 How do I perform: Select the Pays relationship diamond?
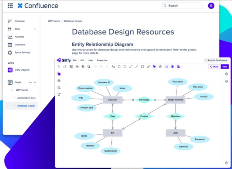(113, 116)
